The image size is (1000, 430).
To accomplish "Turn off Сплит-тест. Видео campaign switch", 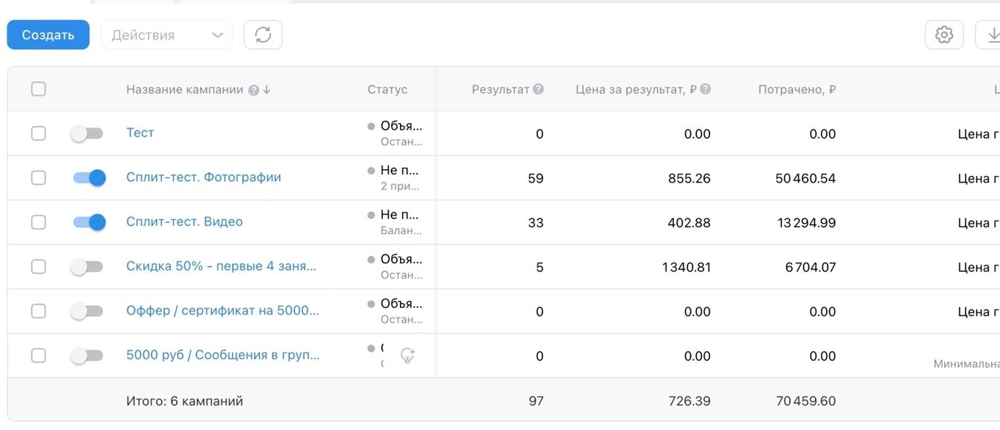I will click(89, 222).
